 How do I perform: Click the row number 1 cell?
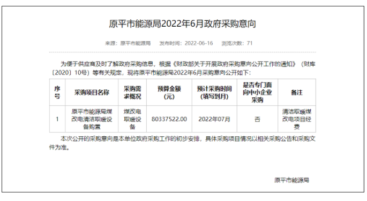point(57,119)
